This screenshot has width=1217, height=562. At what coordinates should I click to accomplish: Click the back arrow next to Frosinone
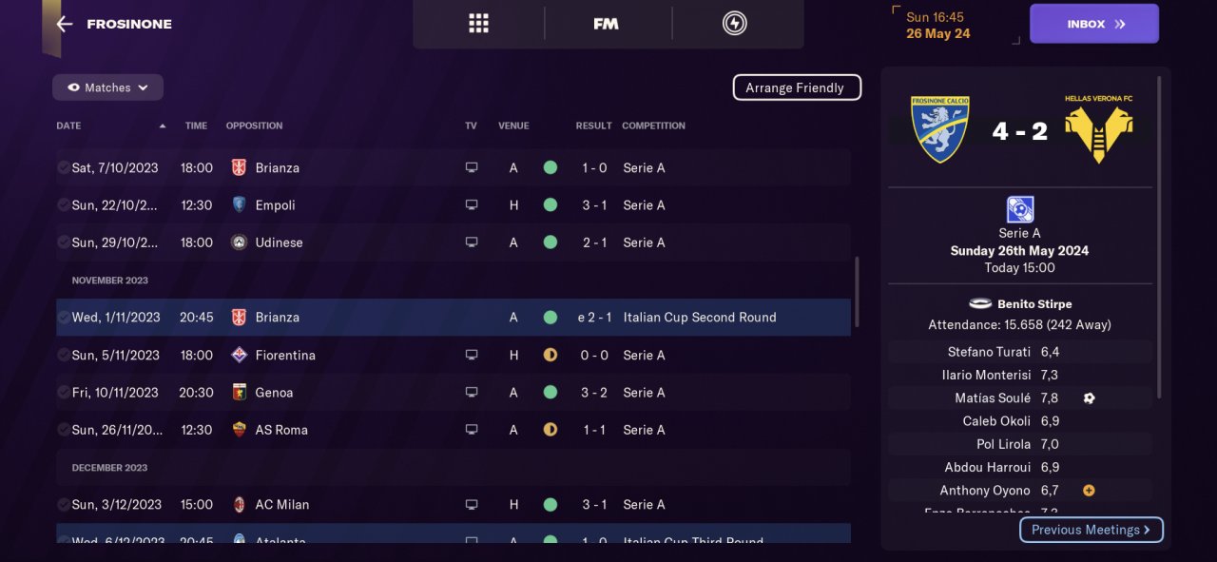pos(64,24)
